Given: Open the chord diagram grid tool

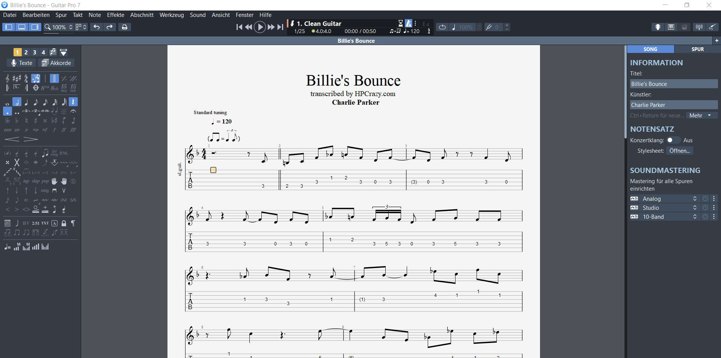Looking at the screenshot, I should (x=8, y=223).
